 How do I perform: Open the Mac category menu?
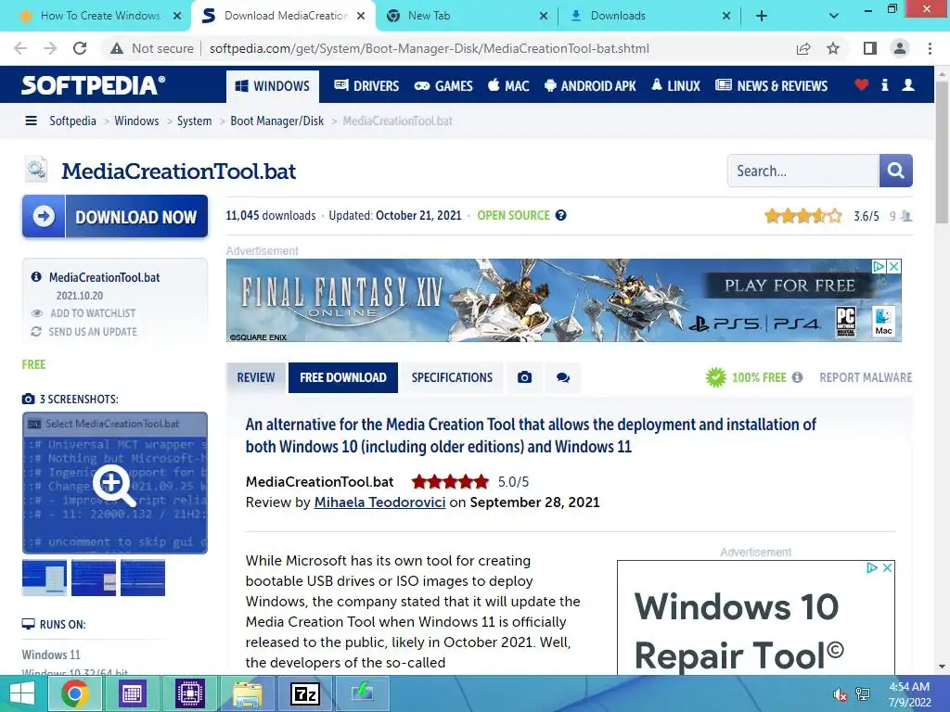[x=509, y=86]
